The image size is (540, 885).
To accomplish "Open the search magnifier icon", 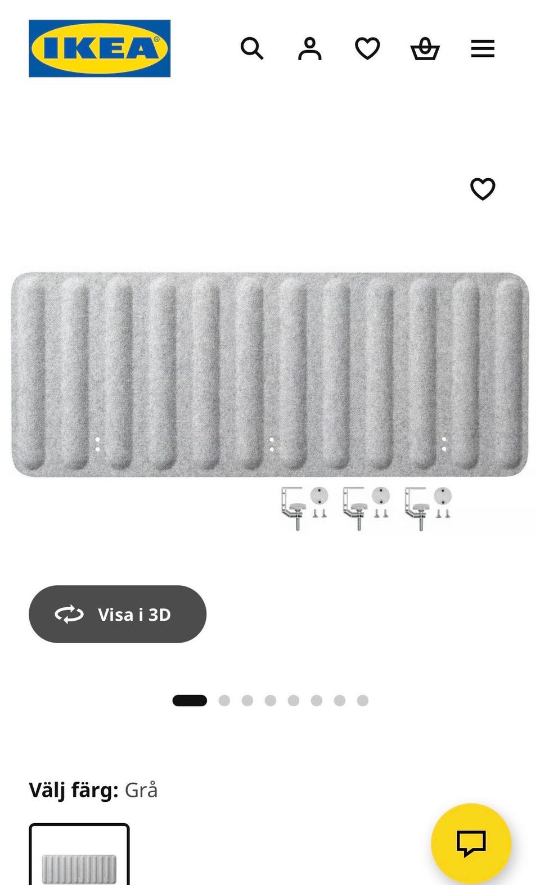I will (251, 49).
